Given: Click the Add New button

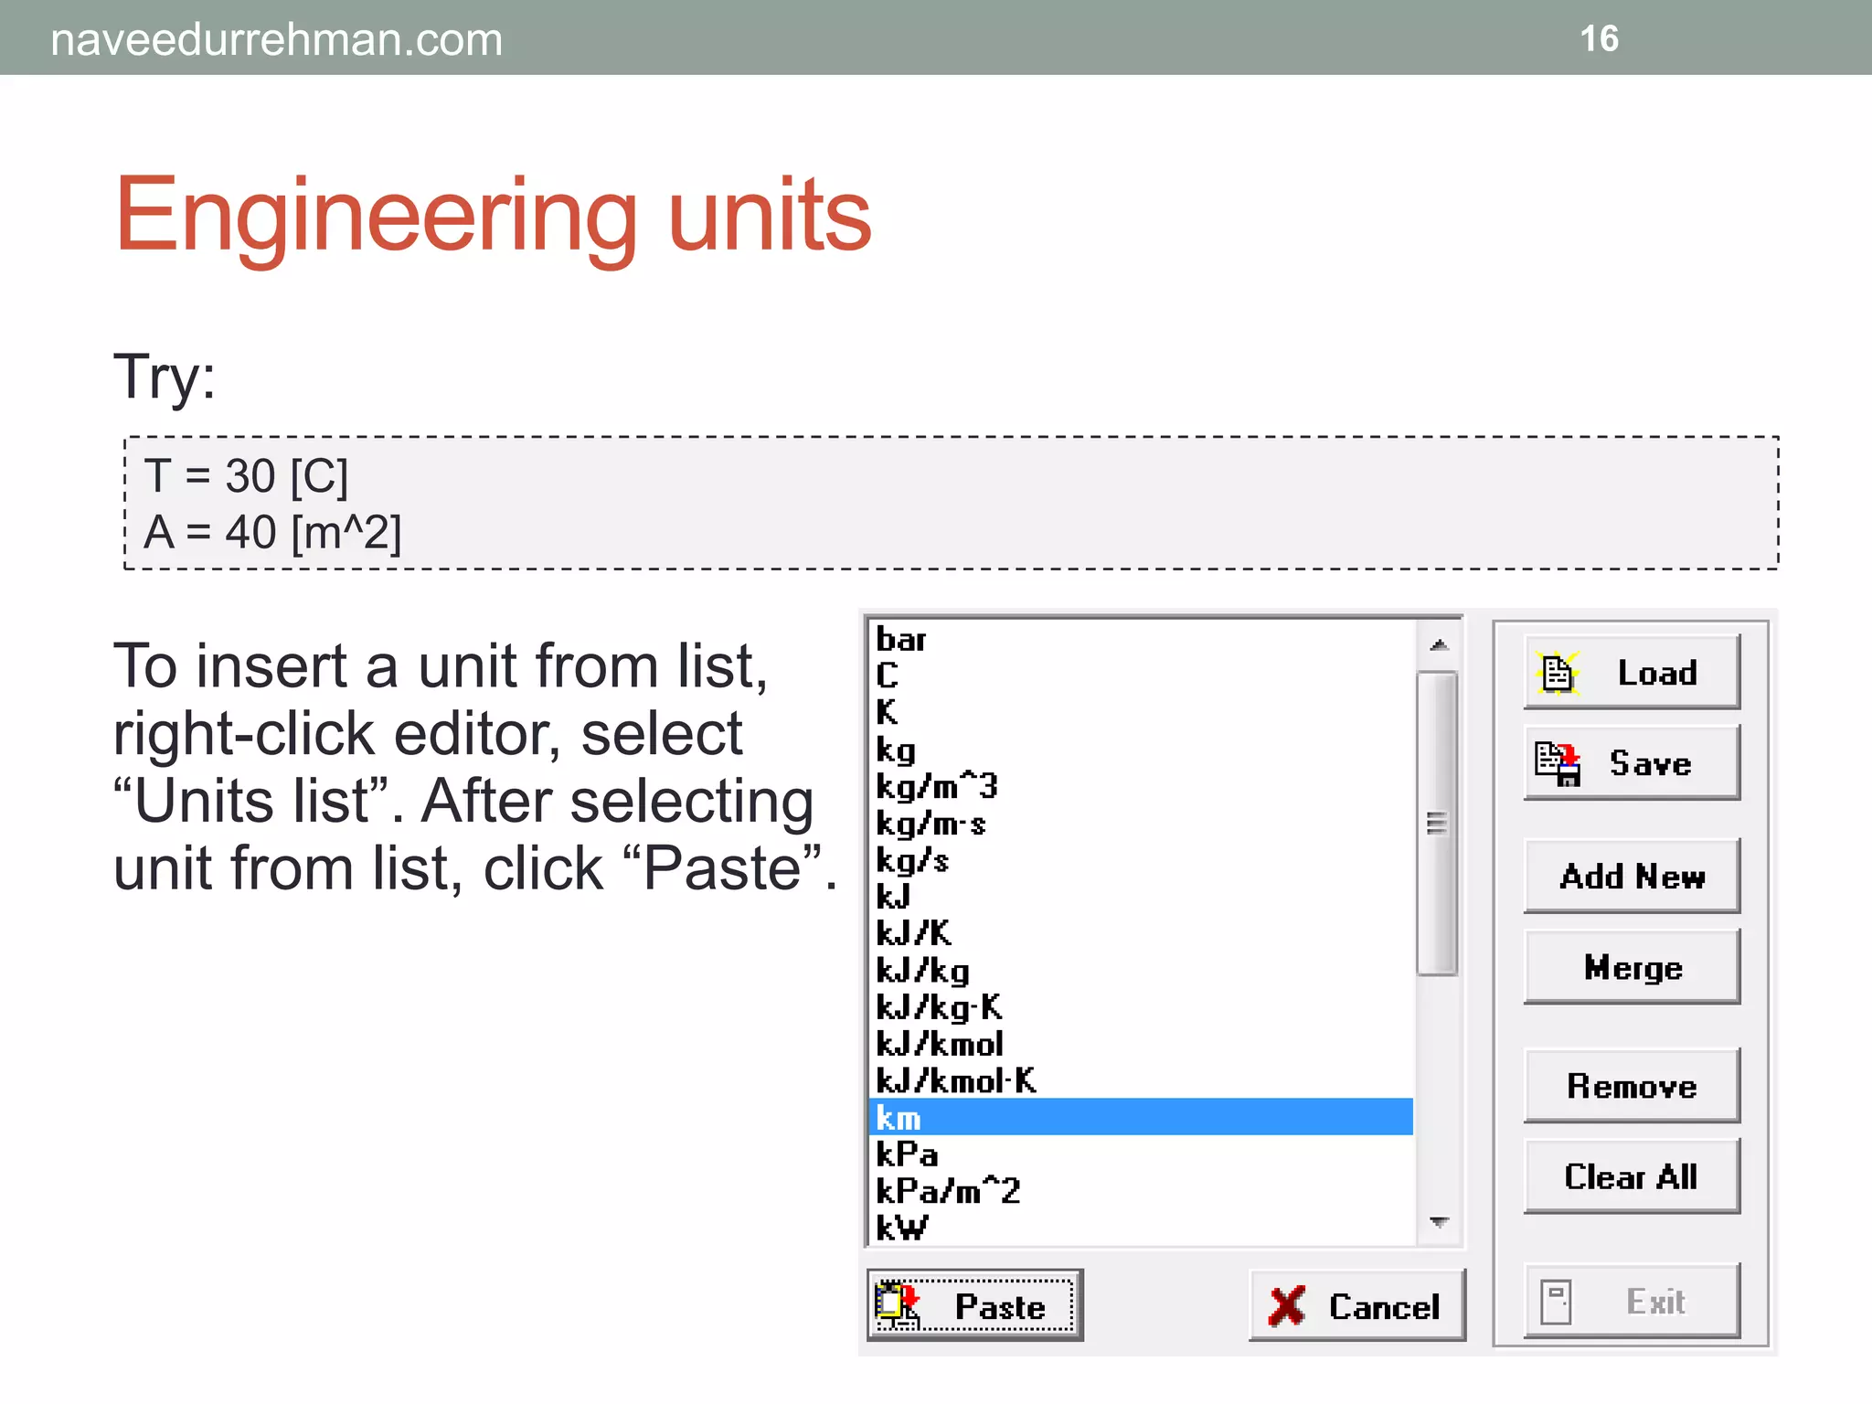Looking at the screenshot, I should point(1632,876).
